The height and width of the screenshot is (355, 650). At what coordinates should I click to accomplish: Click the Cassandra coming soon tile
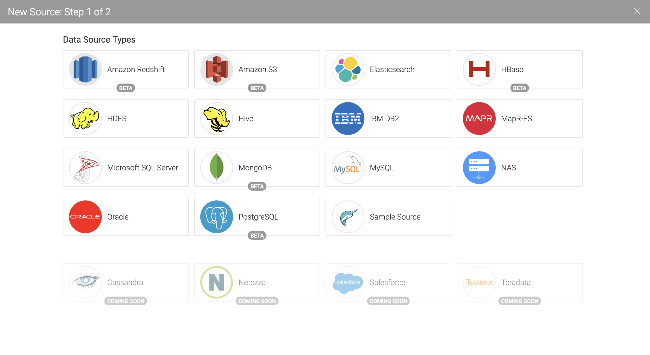126,282
